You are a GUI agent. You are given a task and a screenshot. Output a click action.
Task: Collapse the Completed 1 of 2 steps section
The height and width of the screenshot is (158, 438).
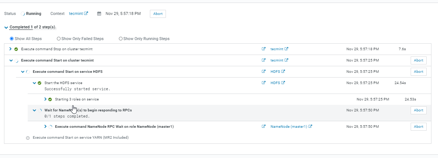tap(6, 27)
